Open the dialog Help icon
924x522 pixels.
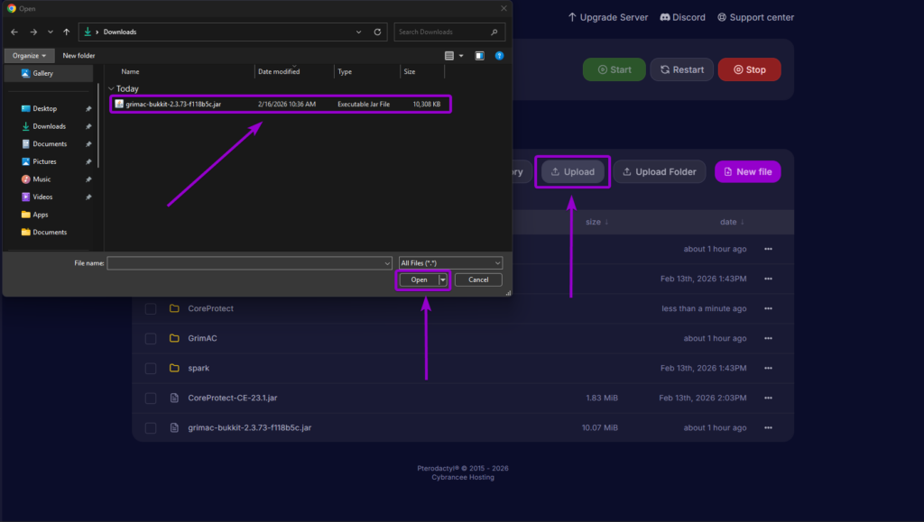[x=499, y=55]
